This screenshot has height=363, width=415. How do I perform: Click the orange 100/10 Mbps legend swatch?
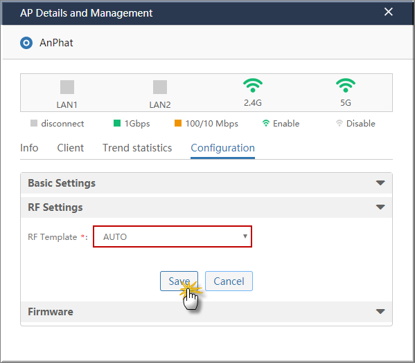(x=178, y=123)
